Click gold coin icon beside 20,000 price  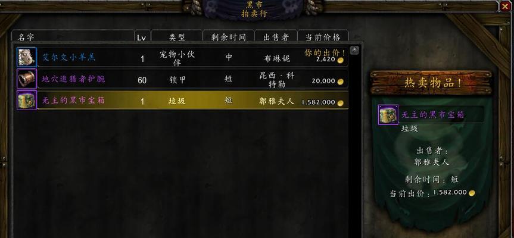340,82
